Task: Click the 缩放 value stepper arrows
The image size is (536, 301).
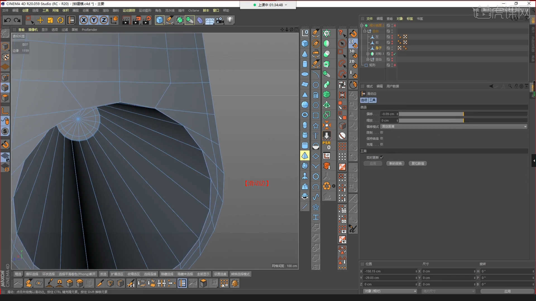Action: click(397, 121)
